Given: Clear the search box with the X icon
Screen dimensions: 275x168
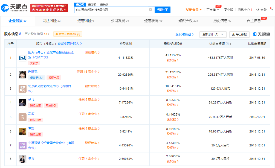Looking at the screenshot, I should (x=150, y=10).
